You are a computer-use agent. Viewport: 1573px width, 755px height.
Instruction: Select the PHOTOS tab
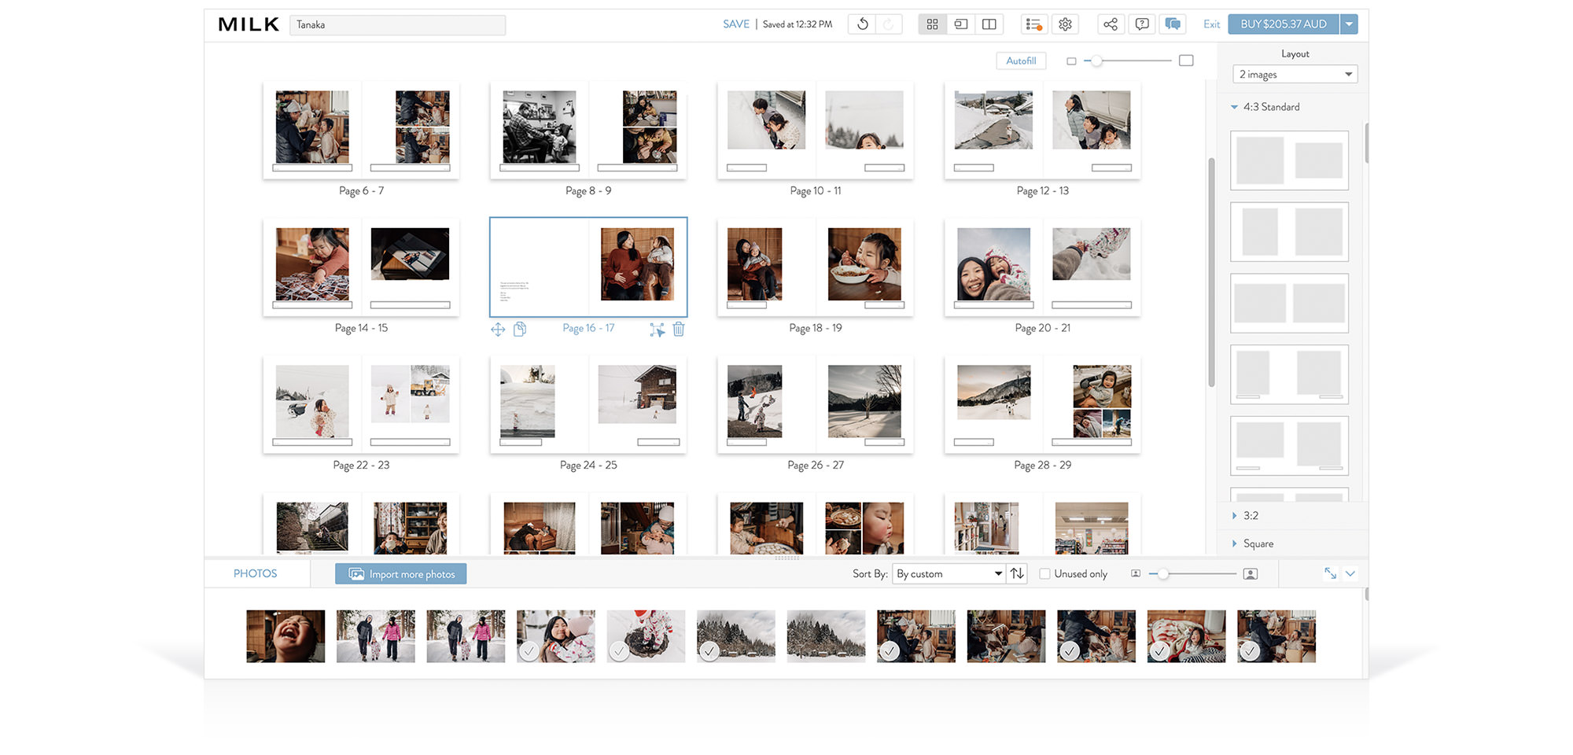[255, 573]
